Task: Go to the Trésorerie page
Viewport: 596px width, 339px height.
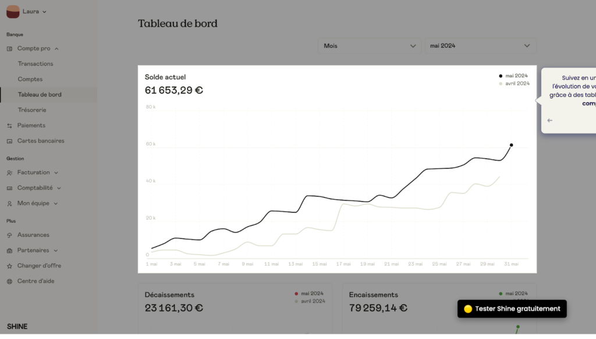Action: [32, 110]
